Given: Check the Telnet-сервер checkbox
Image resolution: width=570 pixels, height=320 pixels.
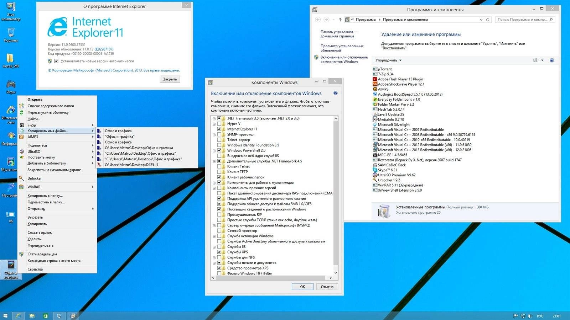Looking at the screenshot, I should (219, 140).
